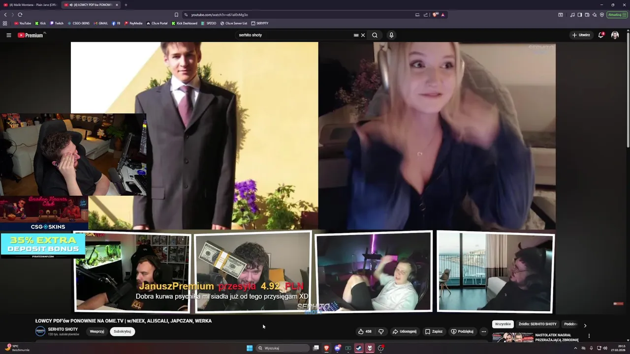
Task: Open the account avatar menu
Action: 615,35
